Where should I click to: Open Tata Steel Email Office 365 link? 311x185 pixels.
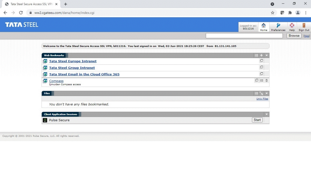(x=84, y=74)
